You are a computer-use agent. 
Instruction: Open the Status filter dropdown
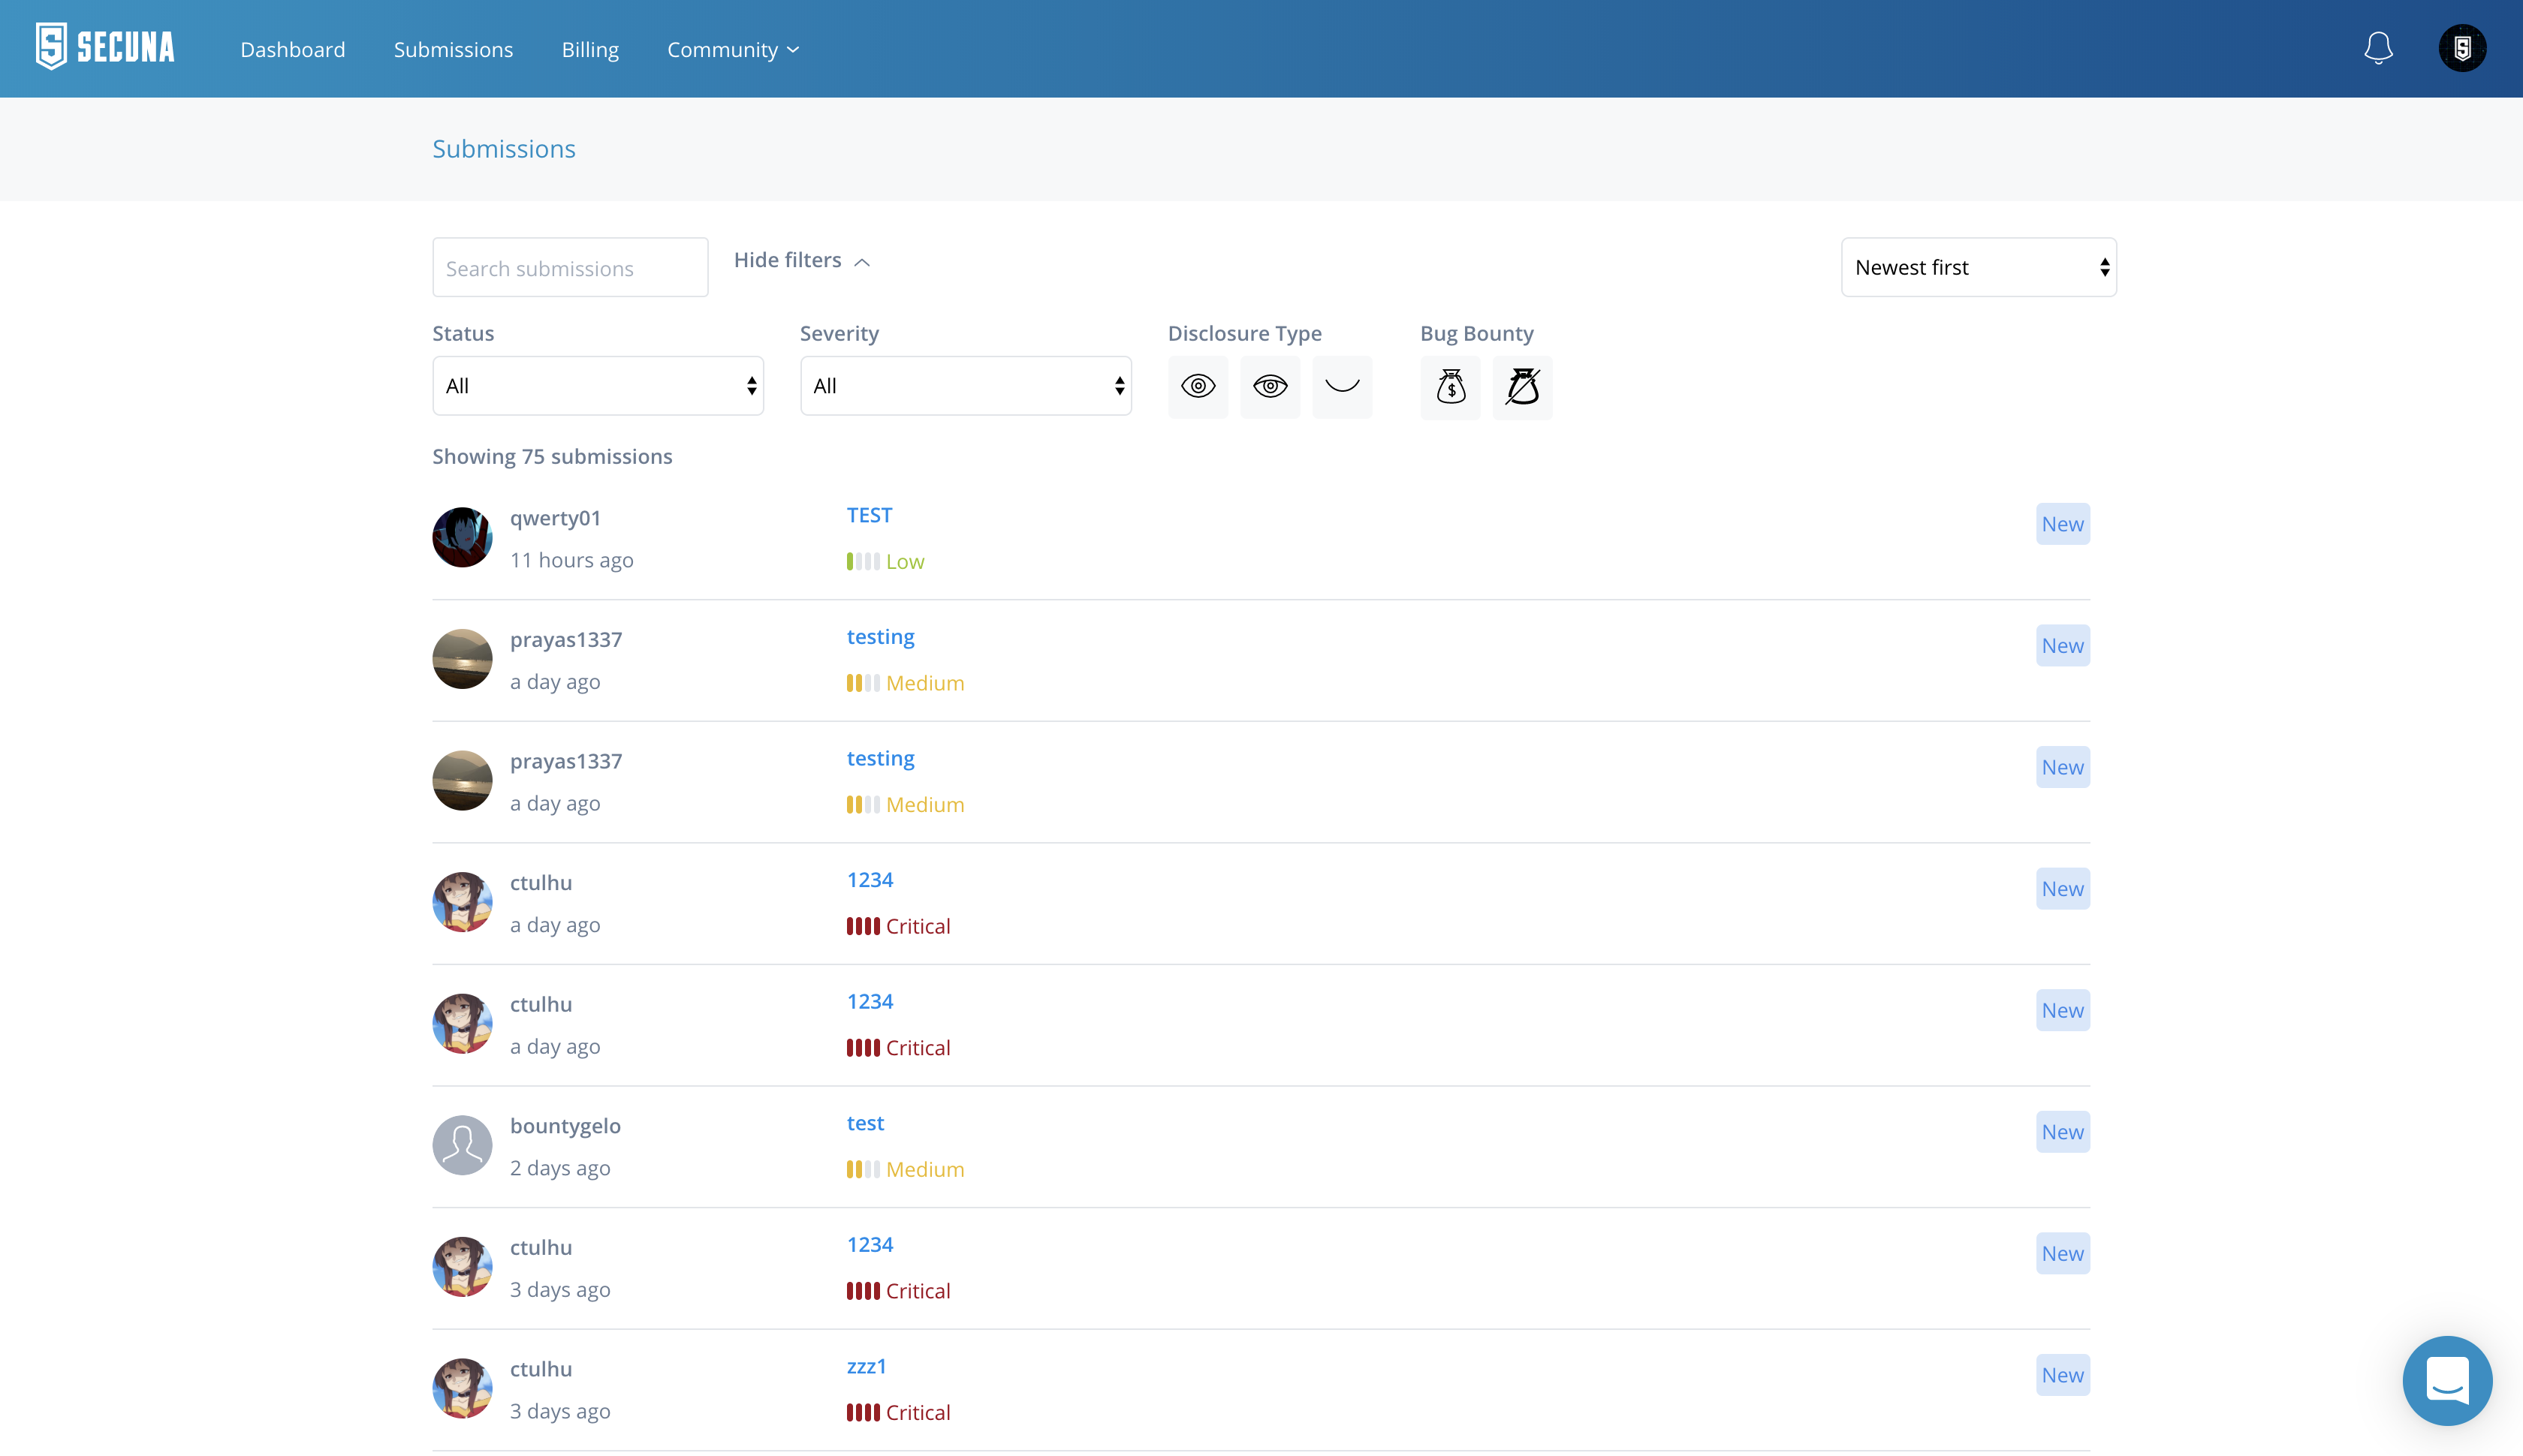pyautogui.click(x=597, y=386)
